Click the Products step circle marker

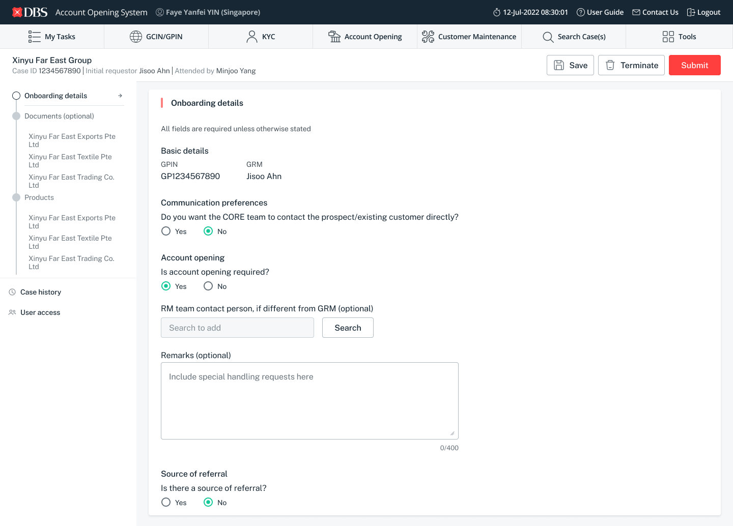click(16, 197)
